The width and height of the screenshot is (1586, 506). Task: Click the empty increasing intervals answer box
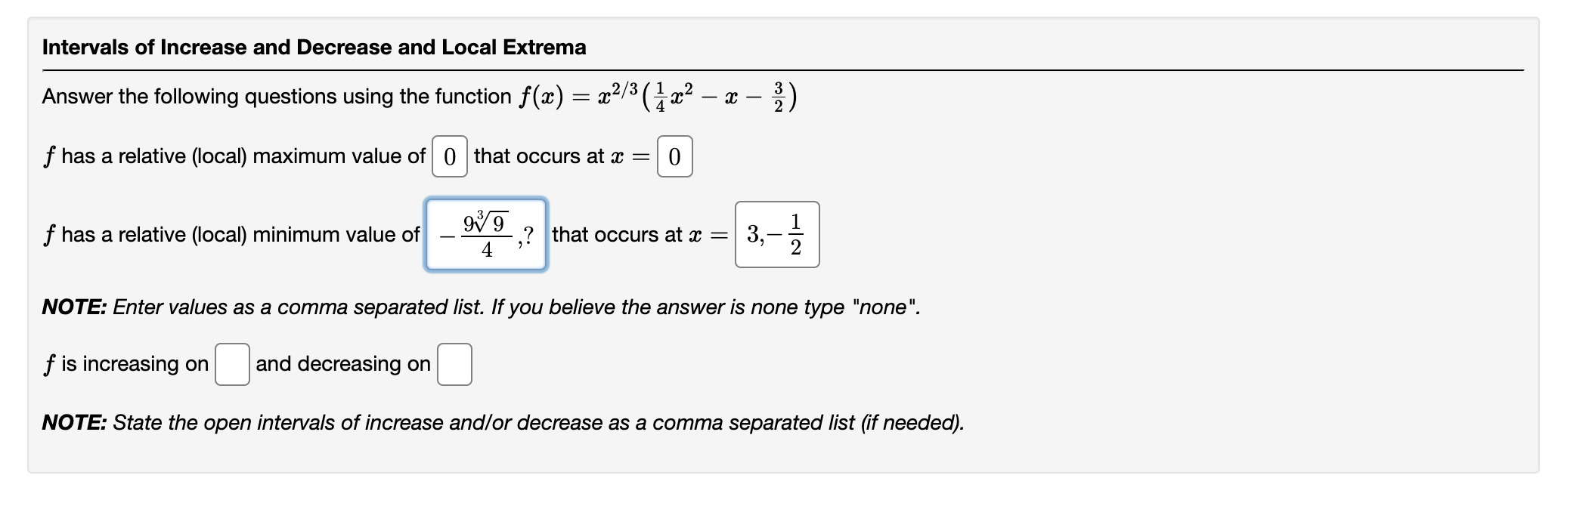[232, 364]
